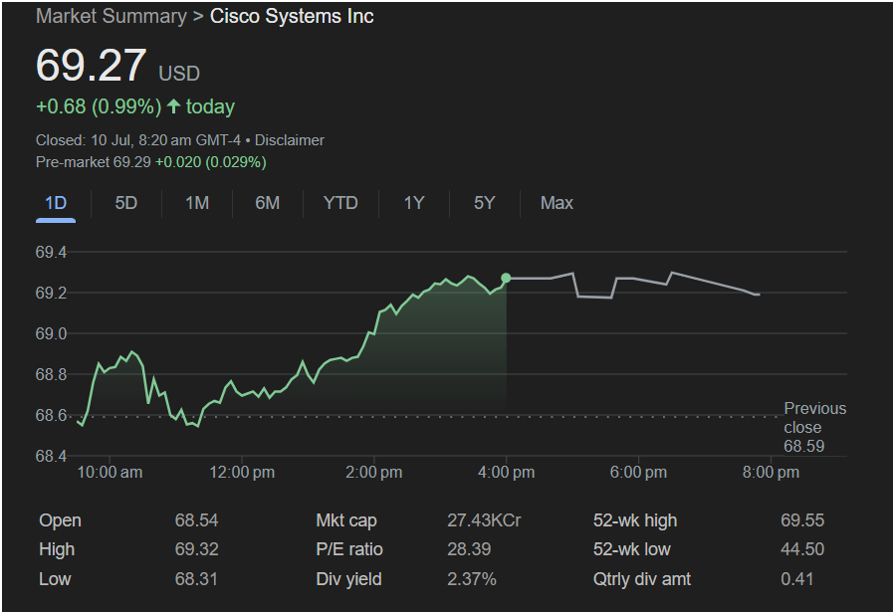
Task: Click the +0.68 (0.99%) change text
Action: 99,106
